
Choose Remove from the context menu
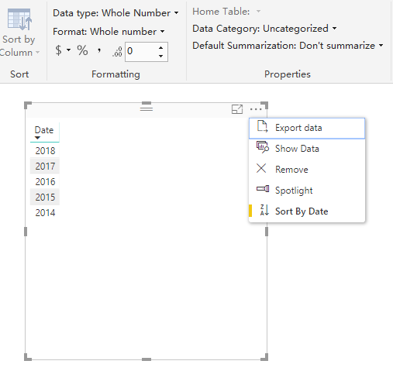pyautogui.click(x=307, y=170)
